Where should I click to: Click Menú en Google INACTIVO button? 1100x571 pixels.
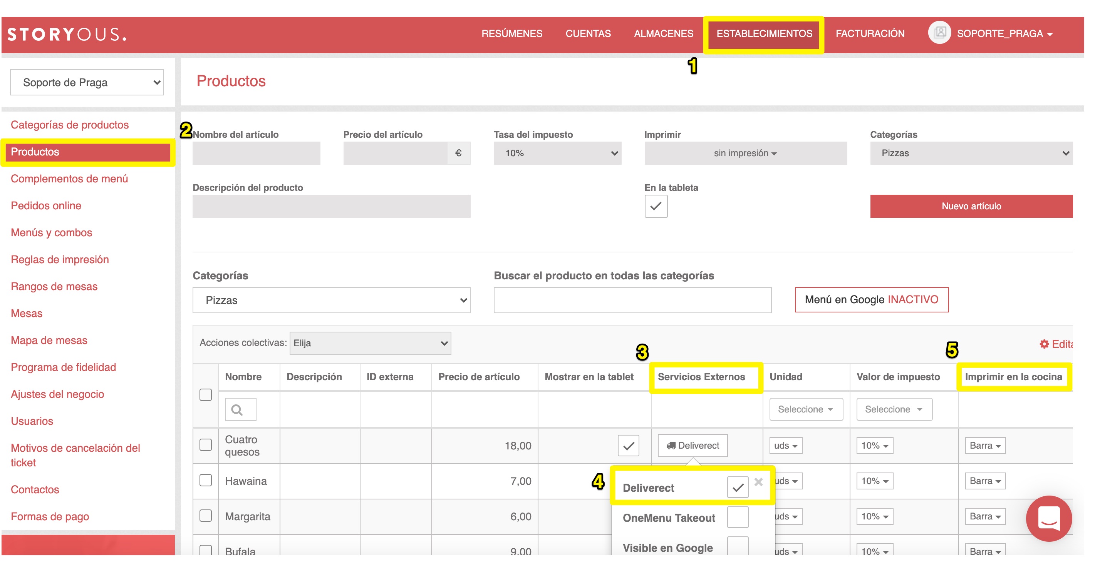[x=872, y=300]
